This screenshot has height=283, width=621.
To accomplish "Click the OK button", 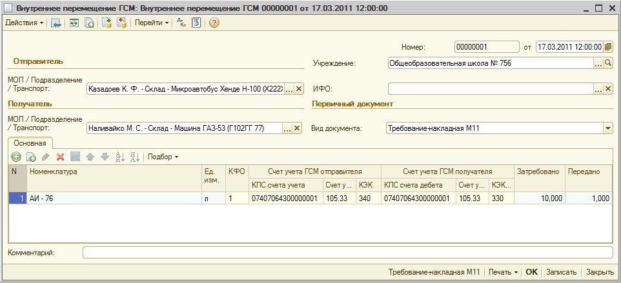I will point(531,272).
